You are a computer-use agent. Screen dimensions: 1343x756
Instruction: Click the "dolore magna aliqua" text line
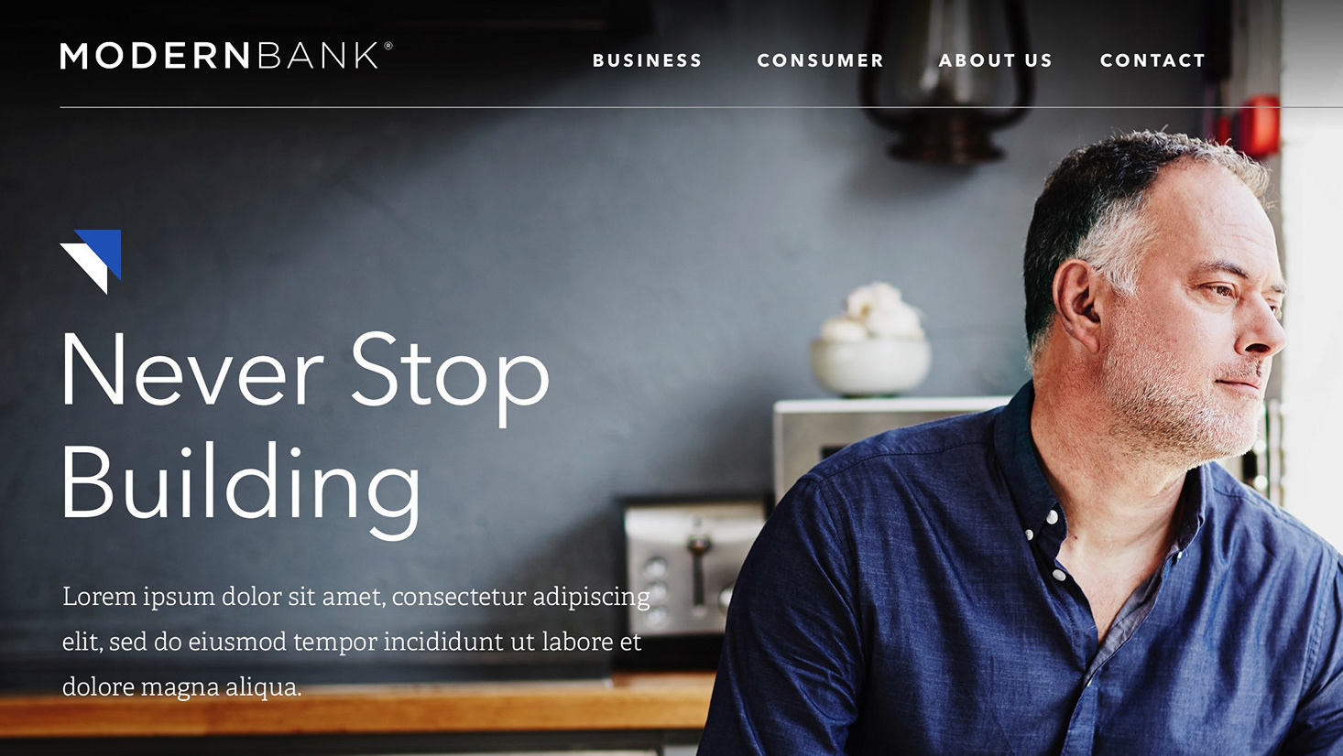pos(181,686)
